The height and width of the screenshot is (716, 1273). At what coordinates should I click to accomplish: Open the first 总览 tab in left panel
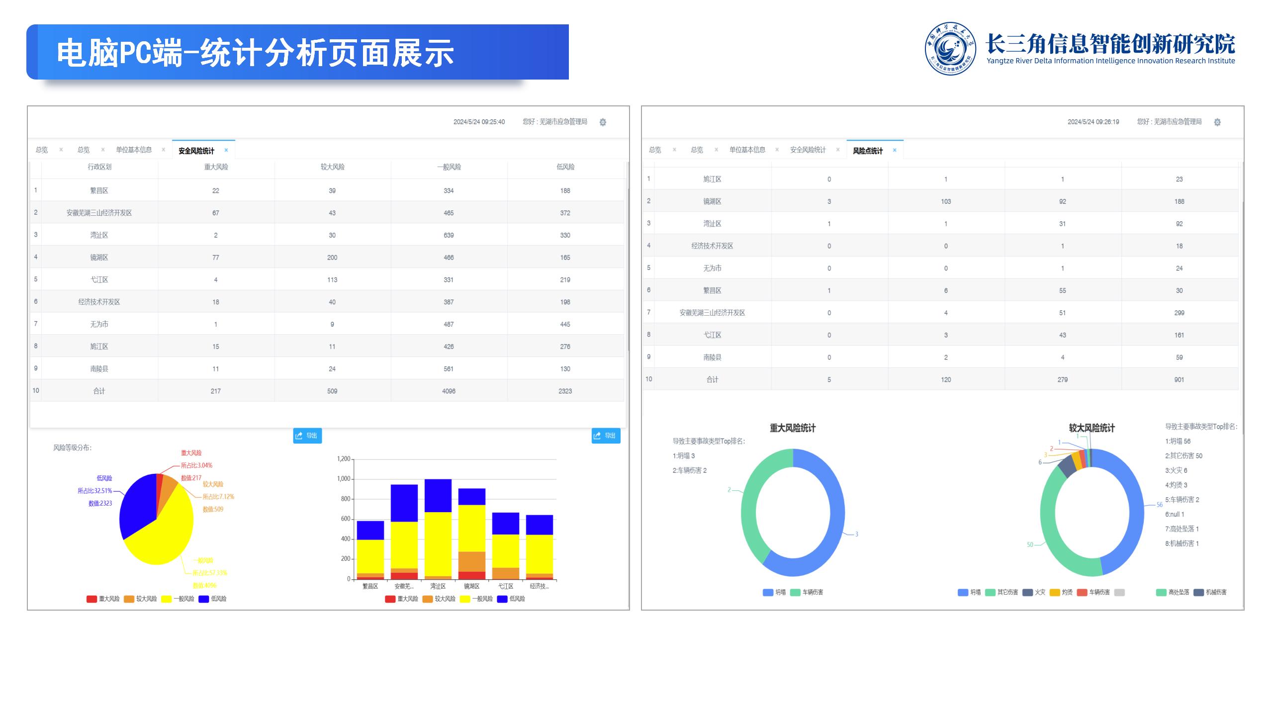tap(42, 150)
